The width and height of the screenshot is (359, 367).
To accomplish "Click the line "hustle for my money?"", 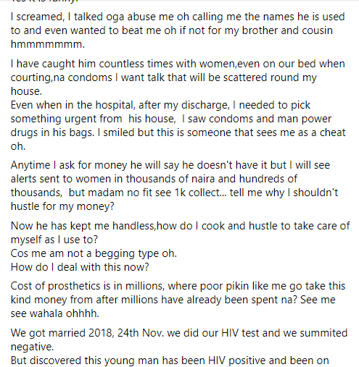I will click(62, 206).
